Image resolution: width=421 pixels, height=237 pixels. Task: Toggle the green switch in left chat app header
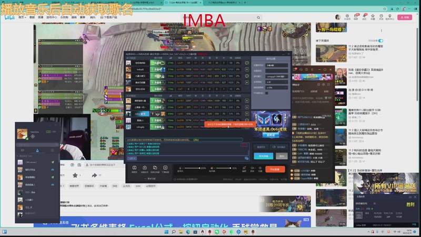(x=48, y=132)
